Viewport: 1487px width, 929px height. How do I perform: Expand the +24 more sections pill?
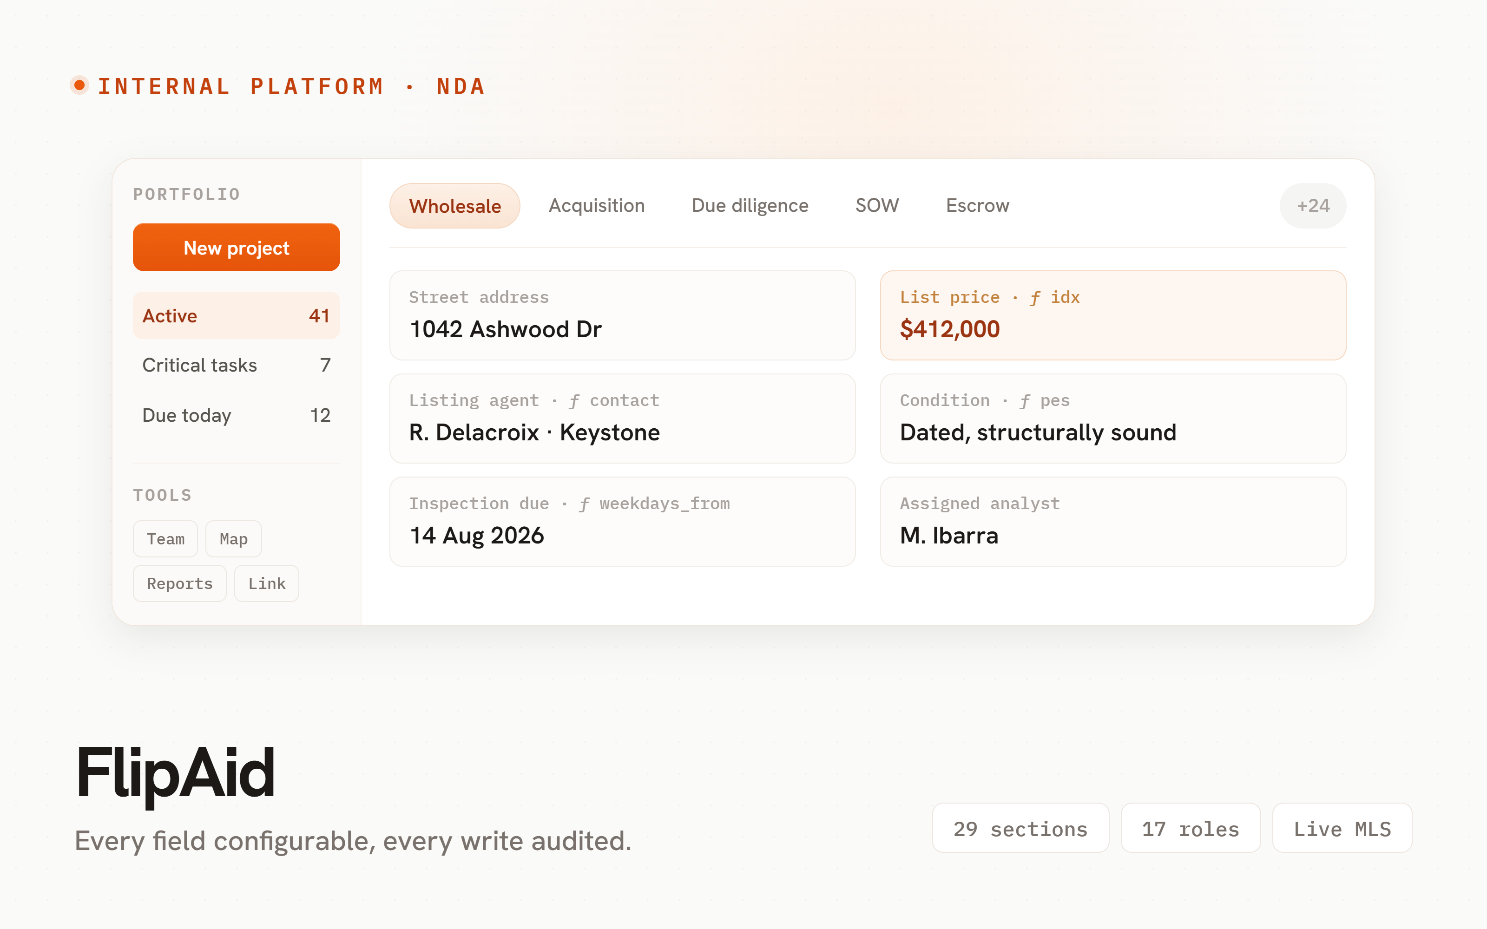[1312, 206]
